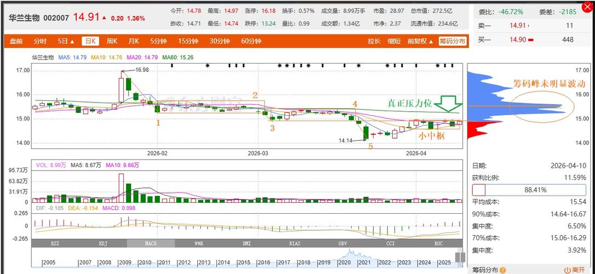The image size is (595, 274).
Task: Click the 90%成本 range 14.64-16.67
Action: click(569, 214)
